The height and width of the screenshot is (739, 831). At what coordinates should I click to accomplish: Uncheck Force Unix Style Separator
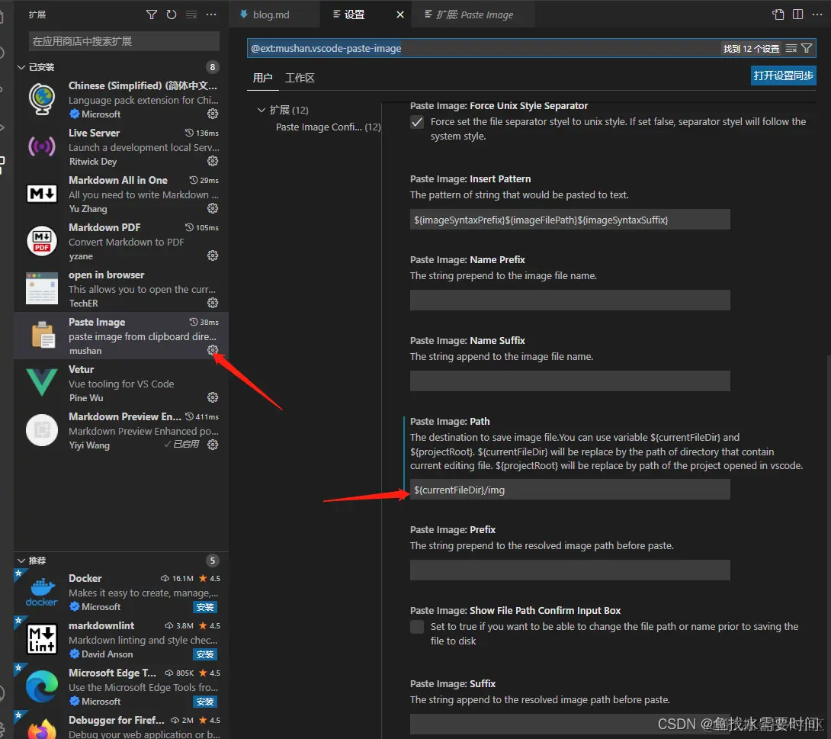pyautogui.click(x=417, y=123)
